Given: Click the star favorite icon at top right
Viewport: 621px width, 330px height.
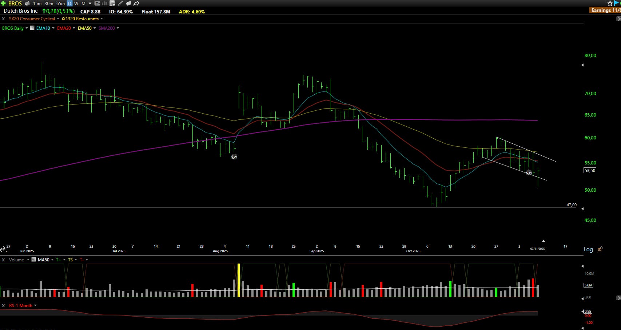Looking at the screenshot, I should (610, 3).
